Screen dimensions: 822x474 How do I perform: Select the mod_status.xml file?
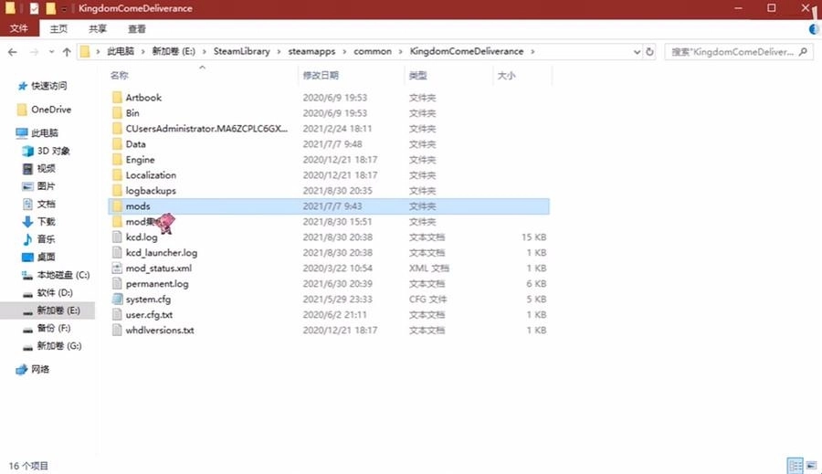tap(158, 269)
